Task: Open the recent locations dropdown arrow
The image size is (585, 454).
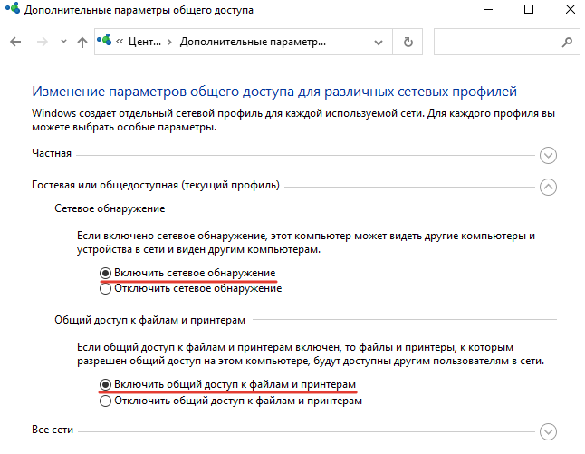Action: (x=63, y=42)
